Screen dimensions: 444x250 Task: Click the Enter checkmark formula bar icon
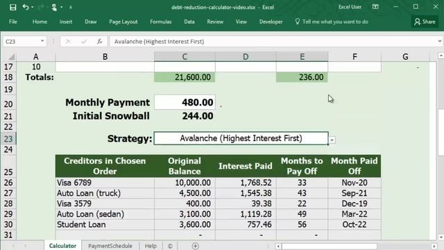(x=84, y=42)
